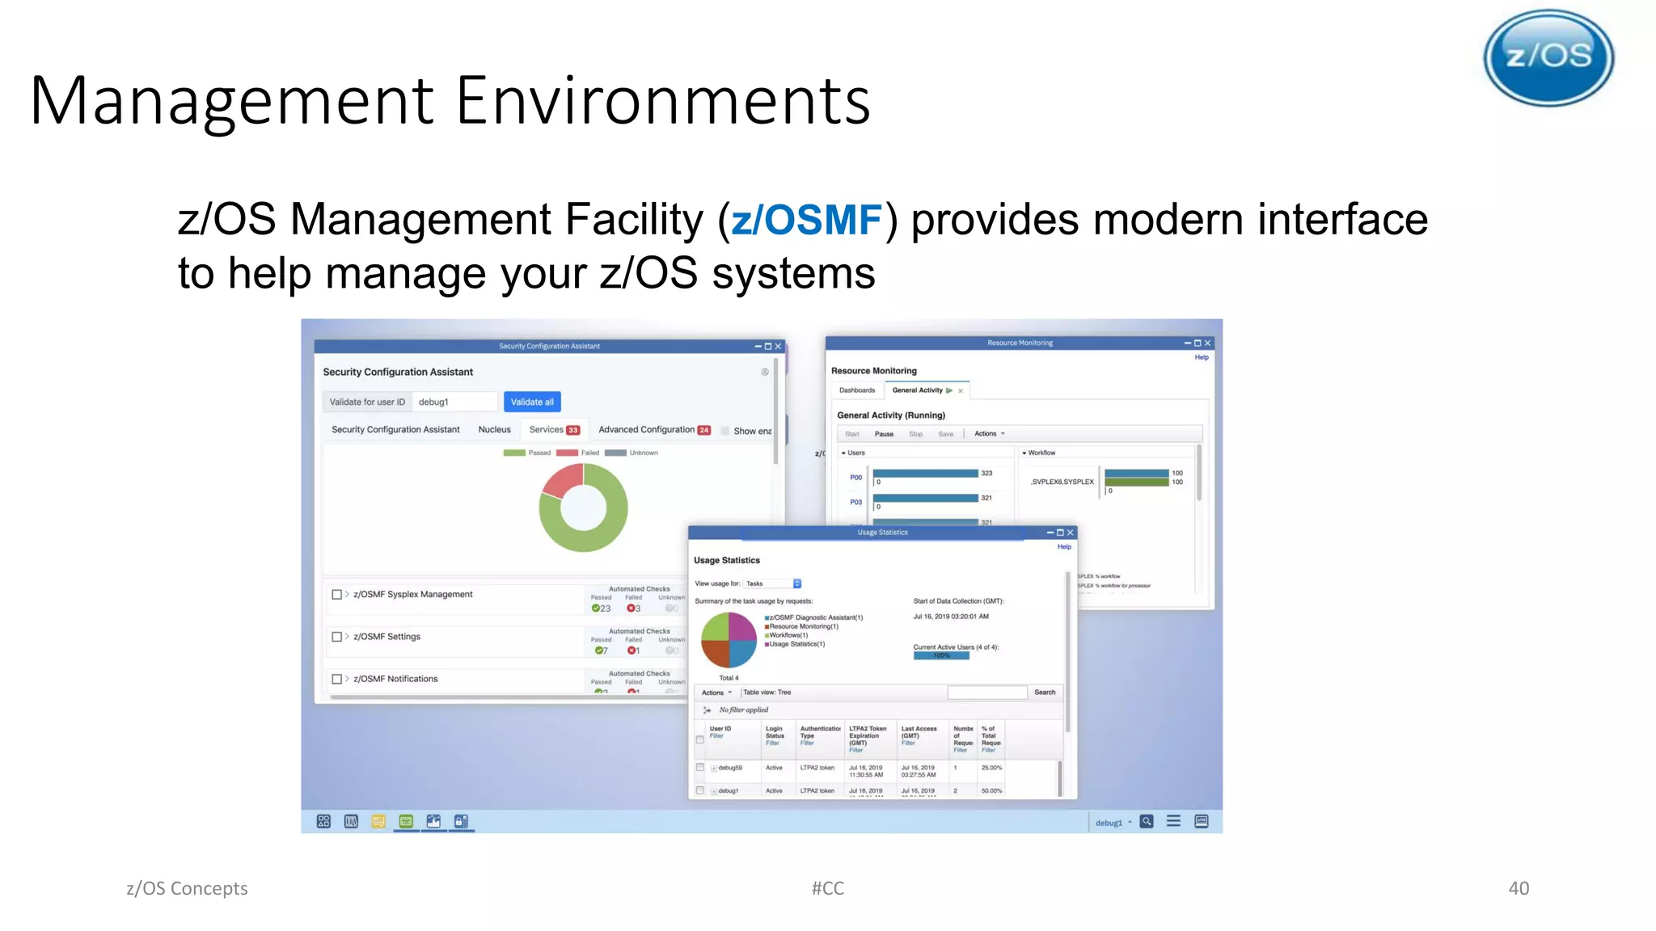Expand the debug1 user menu in taskbar

pos(1113,823)
